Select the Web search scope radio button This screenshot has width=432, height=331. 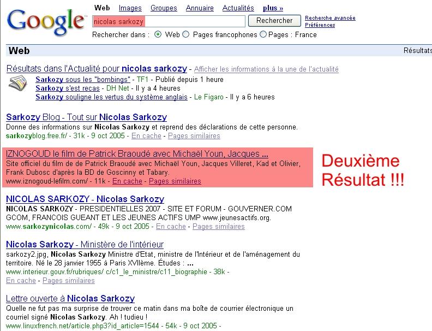click(158, 34)
